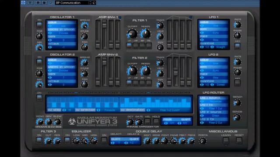280x157 pixels.
Task: Change cv step count with its arrows
Action: (64, 110)
